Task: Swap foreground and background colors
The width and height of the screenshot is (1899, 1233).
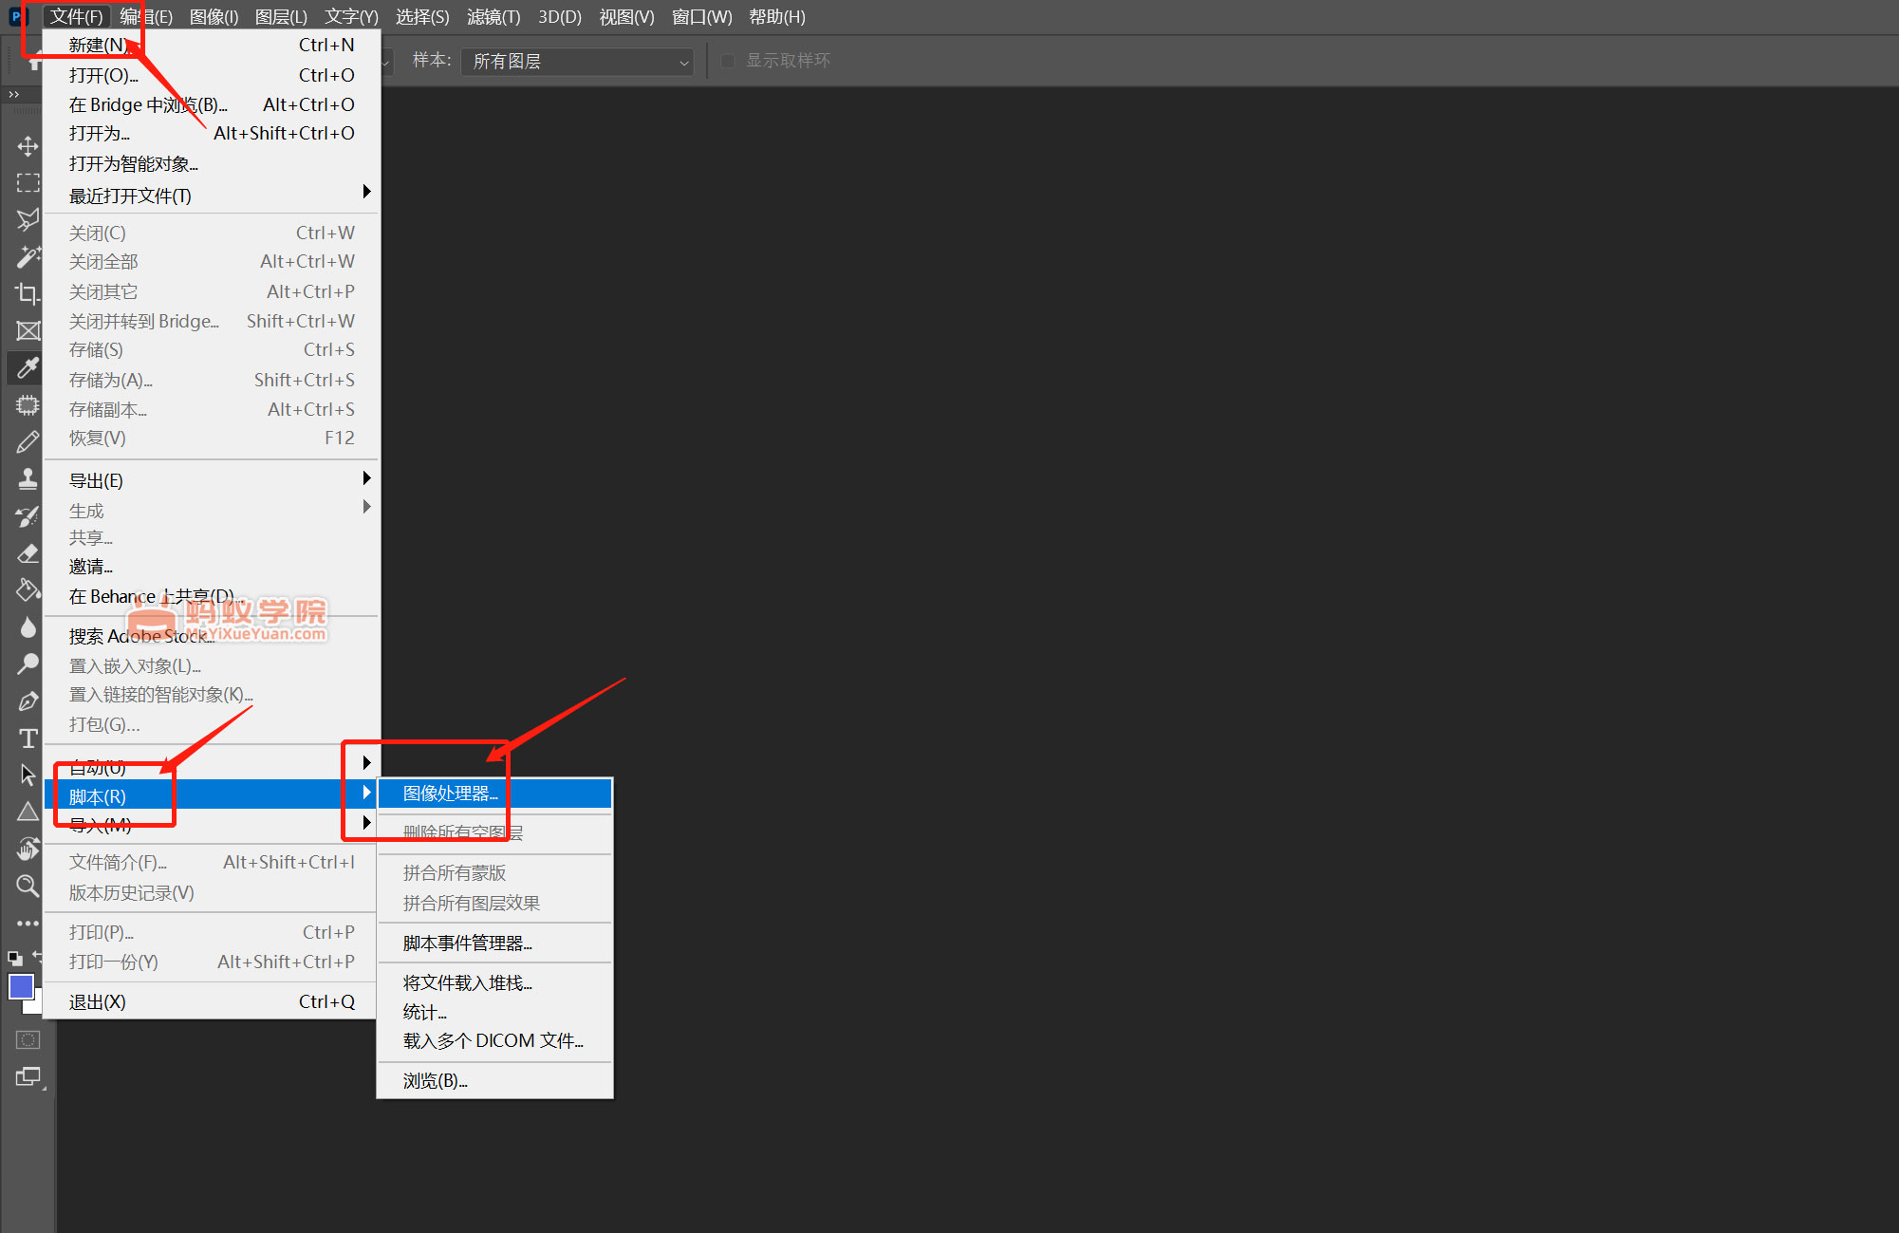Action: point(37,957)
